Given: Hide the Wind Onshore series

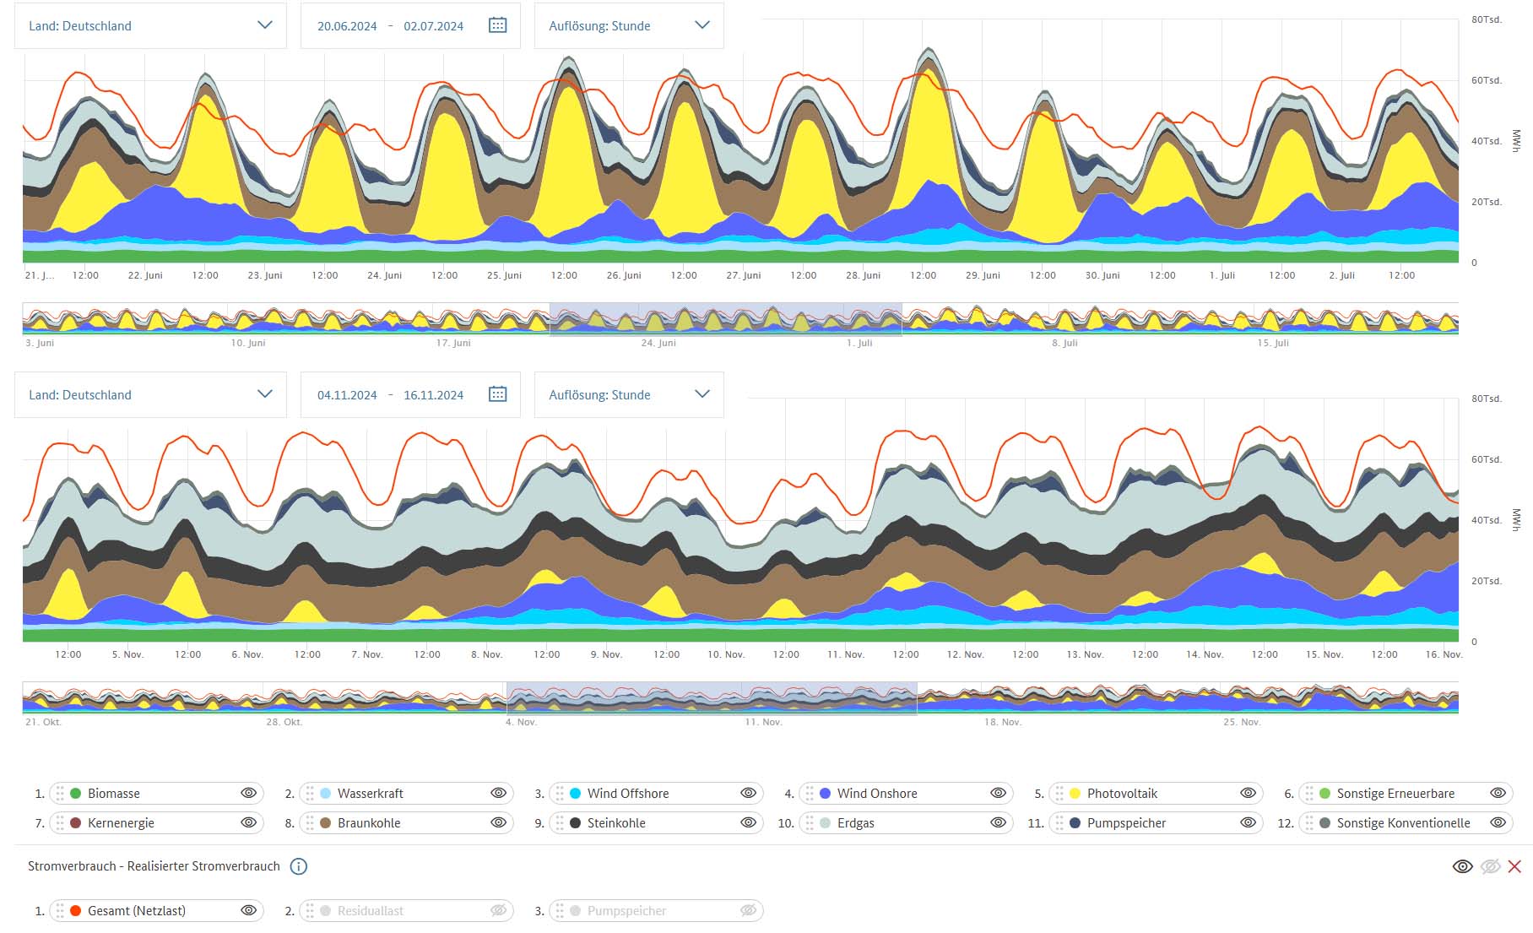Looking at the screenshot, I should click(998, 794).
